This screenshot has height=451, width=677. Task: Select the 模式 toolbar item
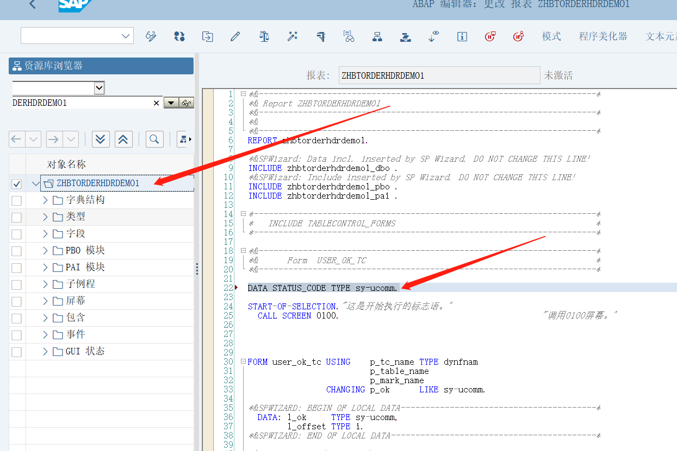[x=551, y=36]
